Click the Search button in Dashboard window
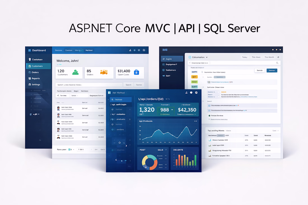Image resolution: width=308 pixels, height=205 pixels. pyautogui.click(x=129, y=85)
